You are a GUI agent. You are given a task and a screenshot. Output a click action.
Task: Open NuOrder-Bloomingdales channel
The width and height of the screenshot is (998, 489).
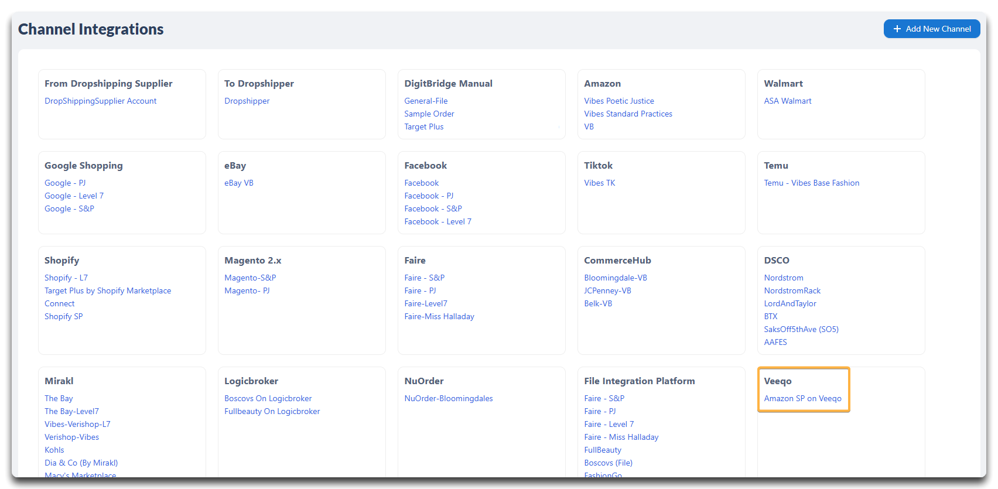pyautogui.click(x=449, y=398)
